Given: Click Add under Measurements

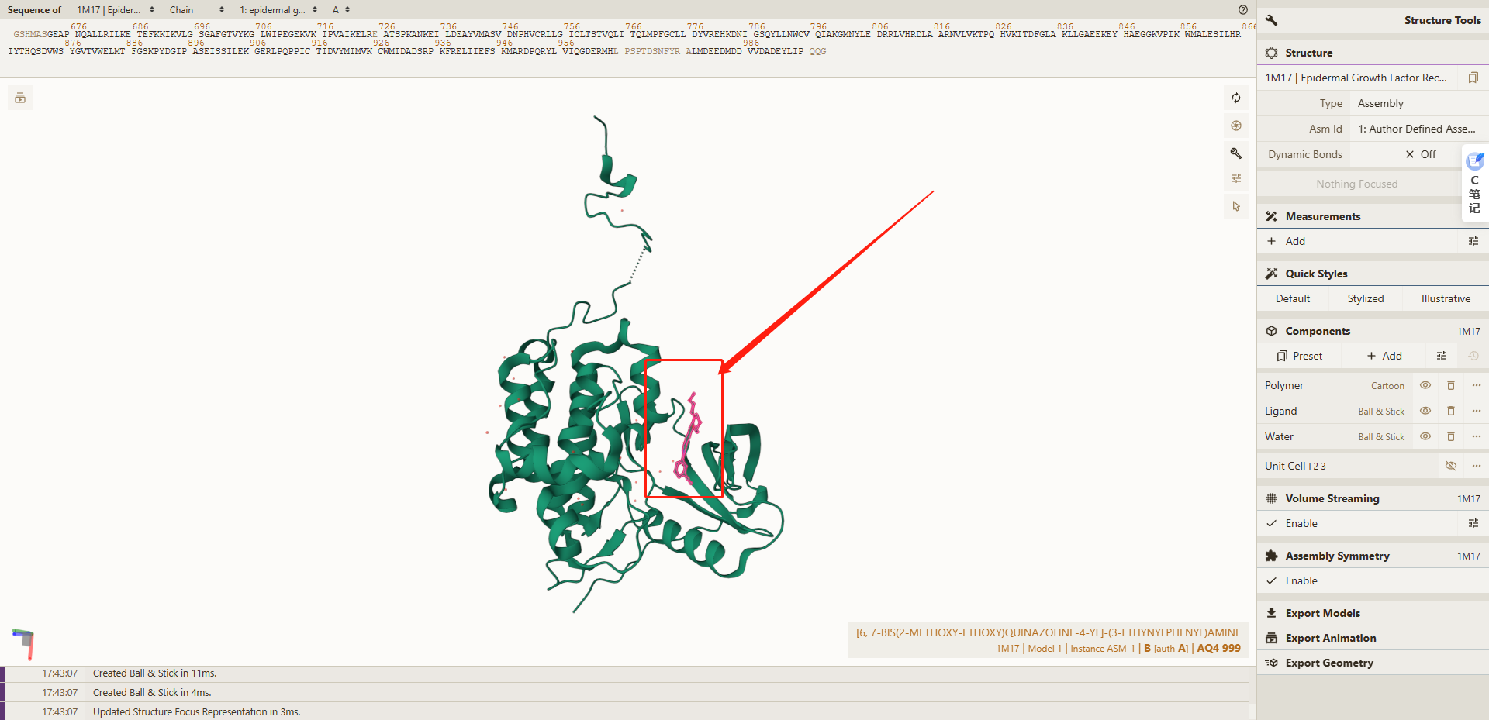Looking at the screenshot, I should [x=1287, y=241].
